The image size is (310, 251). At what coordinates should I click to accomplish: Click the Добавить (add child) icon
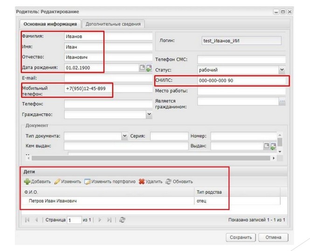27,182
